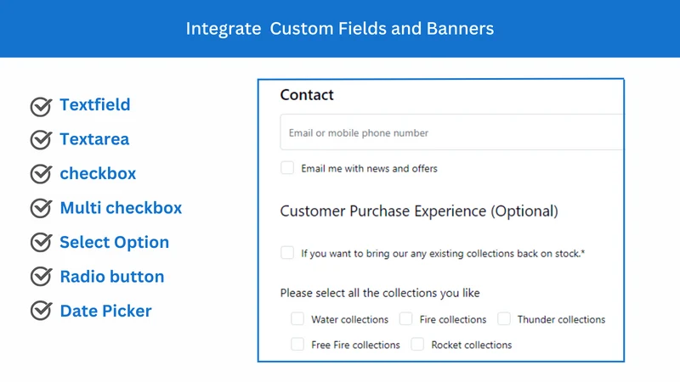This screenshot has height=382, width=680.
Task: Focus the Email or mobile phone number field
Action: coord(451,132)
